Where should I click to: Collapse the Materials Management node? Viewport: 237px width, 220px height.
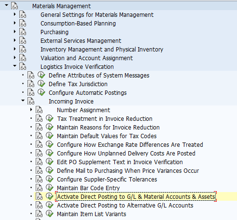tap(6, 5)
